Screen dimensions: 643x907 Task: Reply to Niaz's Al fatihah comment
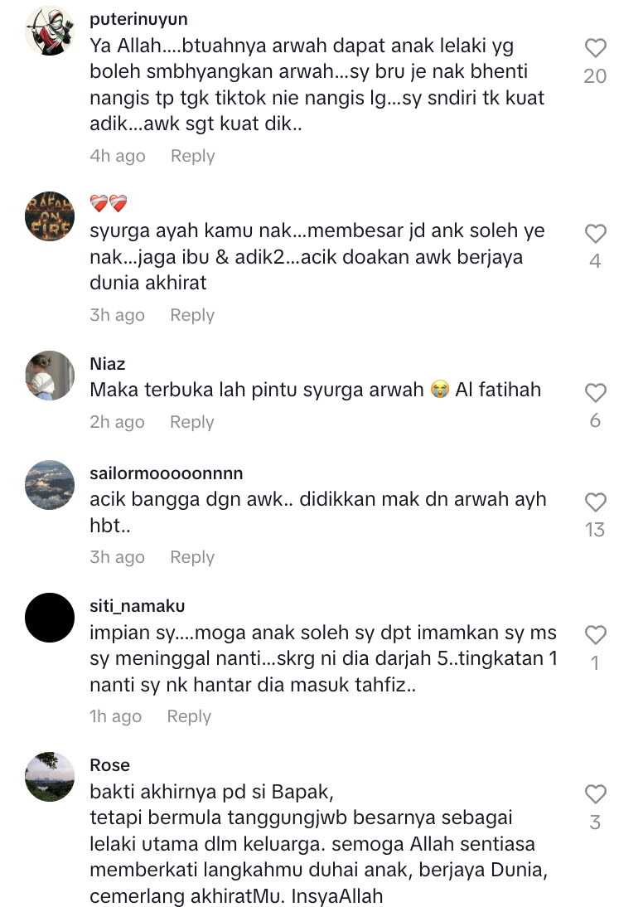click(192, 422)
